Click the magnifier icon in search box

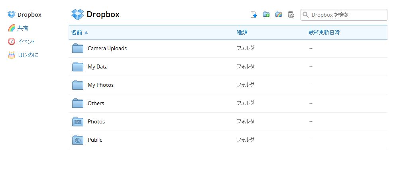pyautogui.click(x=306, y=15)
